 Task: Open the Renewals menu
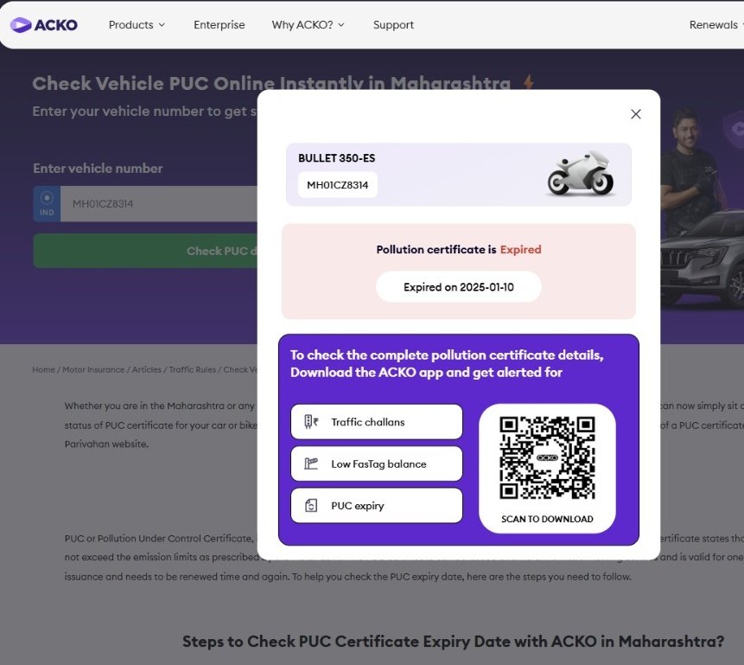point(715,25)
